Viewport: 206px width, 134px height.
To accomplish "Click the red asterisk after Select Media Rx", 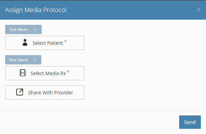I will tap(68, 72).
